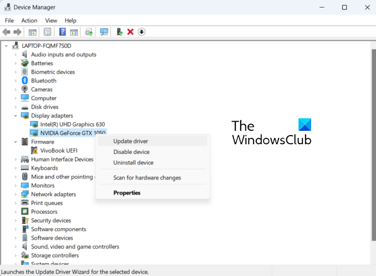Click the vertical scrollbar thumb
The image size is (376, 276).
374,145
